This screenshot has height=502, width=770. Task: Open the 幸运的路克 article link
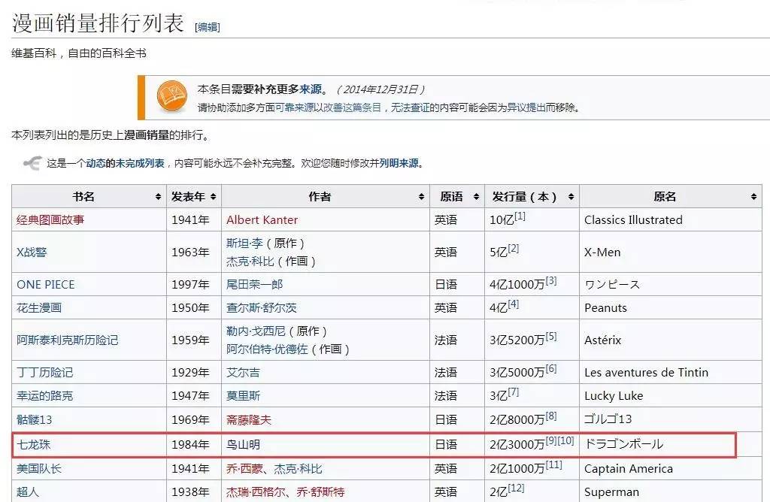[x=44, y=395]
